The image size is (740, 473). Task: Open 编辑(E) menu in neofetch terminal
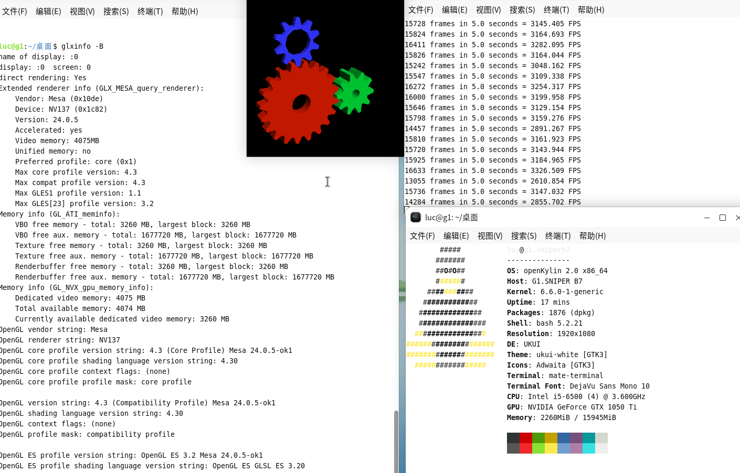tap(456, 235)
